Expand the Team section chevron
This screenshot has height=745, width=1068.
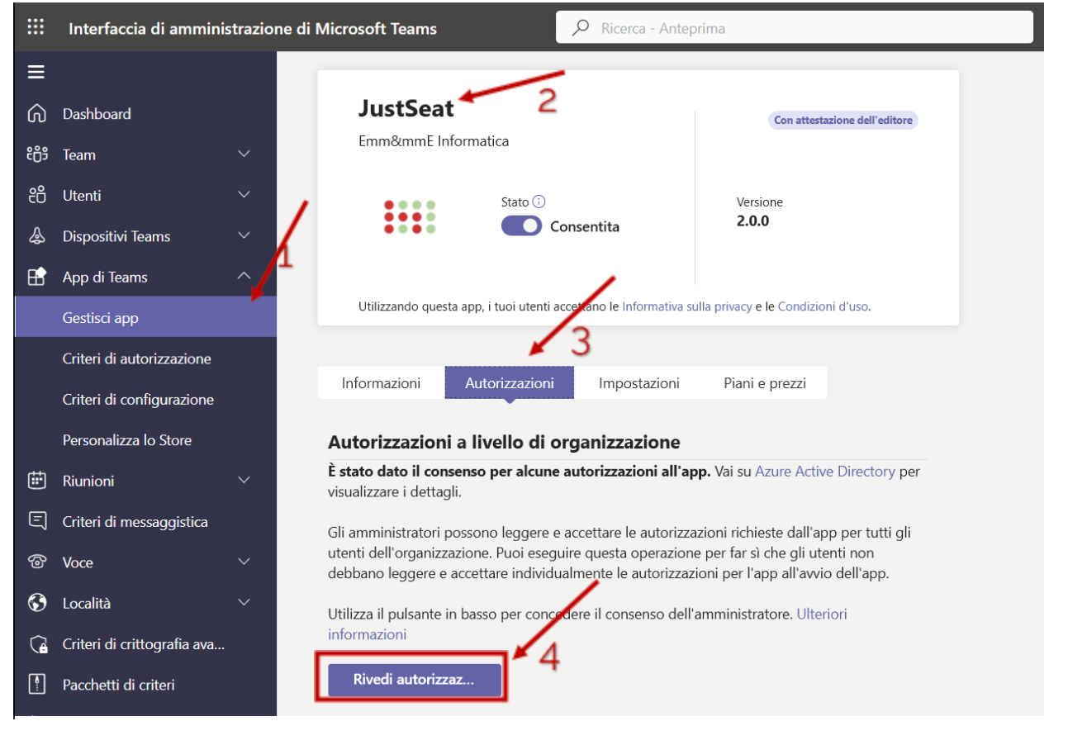click(x=244, y=154)
